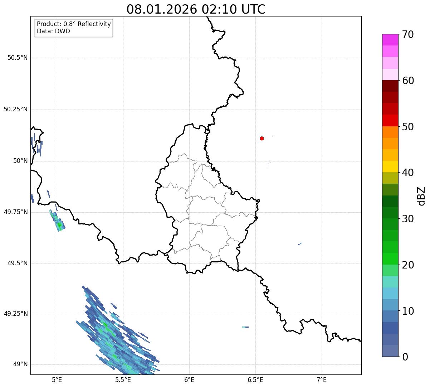The height and width of the screenshot is (387, 430).
Task: Click the 49.5°N latitude label
Action: pyautogui.click(x=18, y=263)
